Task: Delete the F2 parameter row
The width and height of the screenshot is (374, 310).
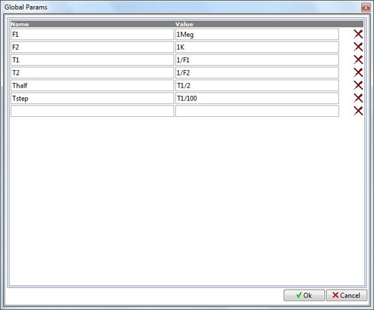Action: point(358,47)
